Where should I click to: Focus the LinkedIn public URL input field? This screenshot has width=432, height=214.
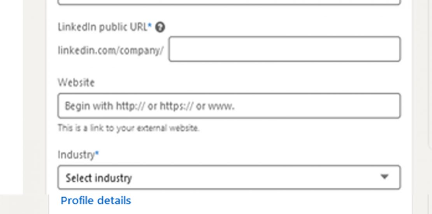[x=284, y=49]
